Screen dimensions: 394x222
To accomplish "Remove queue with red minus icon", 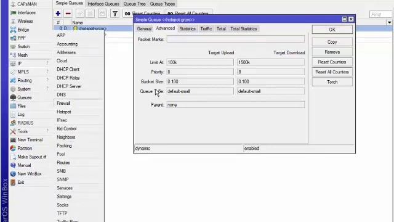I will [68, 14].
